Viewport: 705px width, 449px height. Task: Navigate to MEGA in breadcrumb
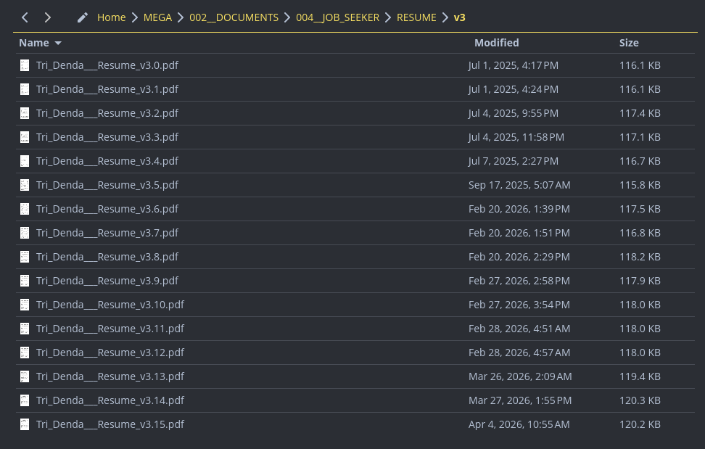coord(158,17)
